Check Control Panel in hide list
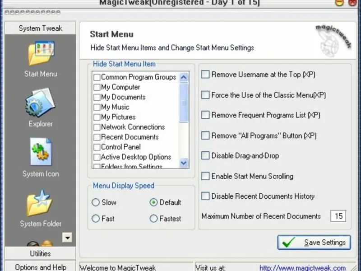 [x=97, y=147]
